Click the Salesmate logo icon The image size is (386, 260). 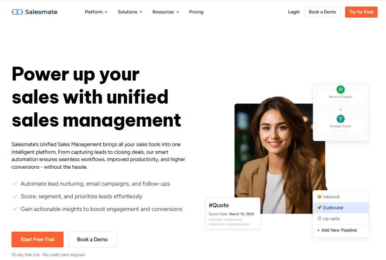(x=17, y=12)
